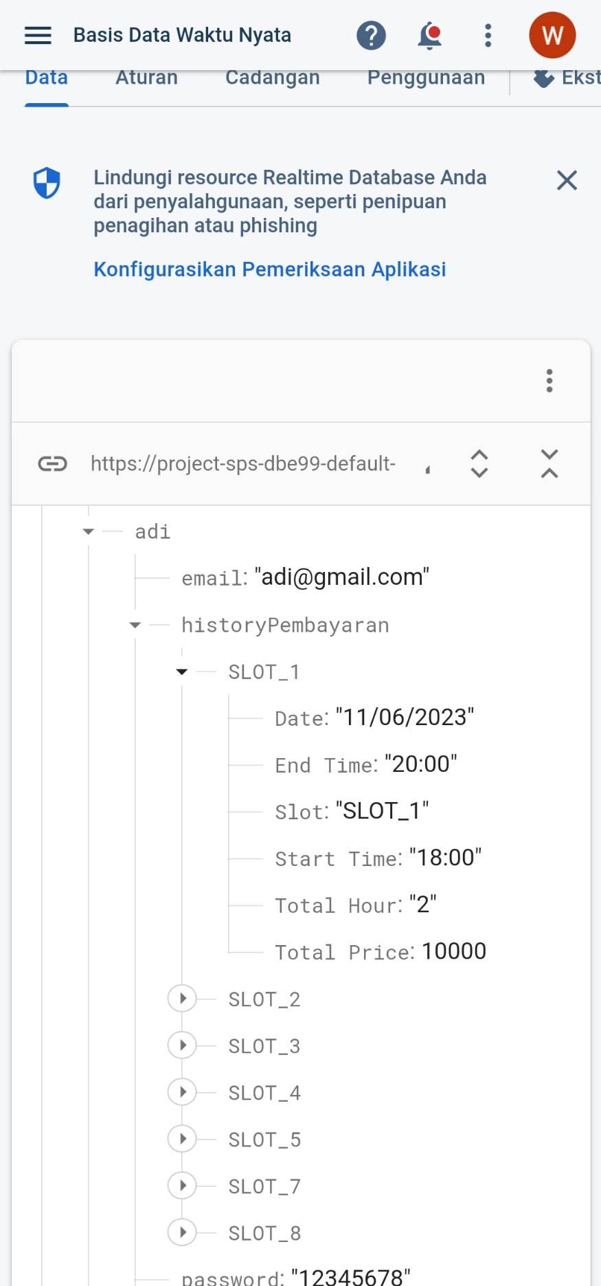This screenshot has width=601, height=1286.
Task: Click Konfigurasikan Pemeriksaan Aplikasi link
Action: [269, 269]
